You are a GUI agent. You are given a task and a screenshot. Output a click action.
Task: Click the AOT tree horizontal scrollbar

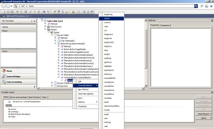click(x=91, y=88)
